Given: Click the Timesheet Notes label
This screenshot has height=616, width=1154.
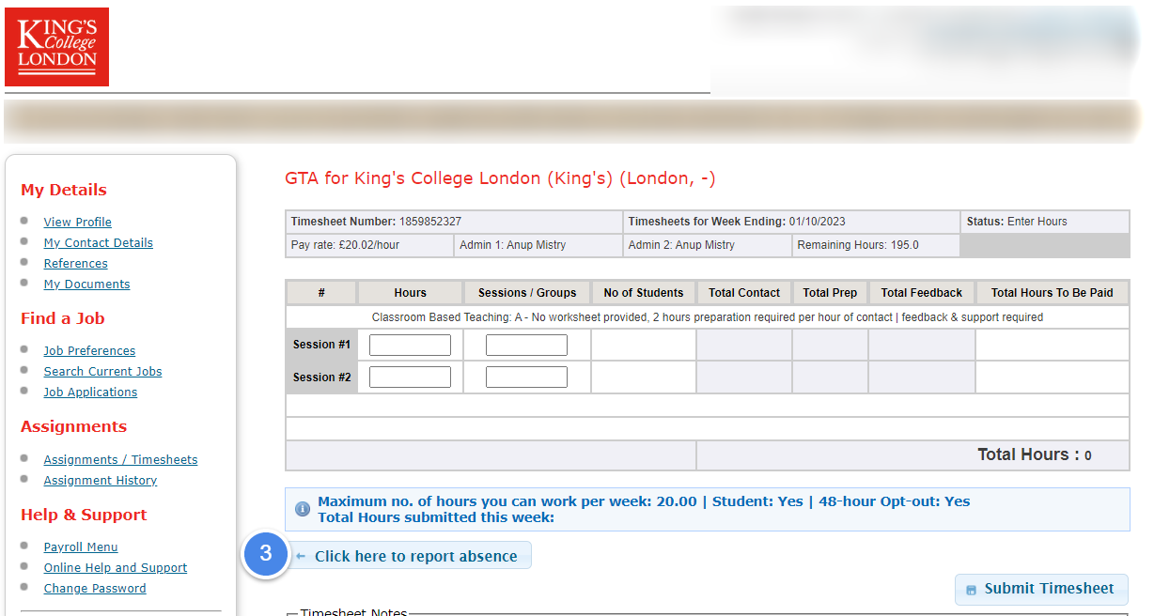Looking at the screenshot, I should click(x=353, y=612).
